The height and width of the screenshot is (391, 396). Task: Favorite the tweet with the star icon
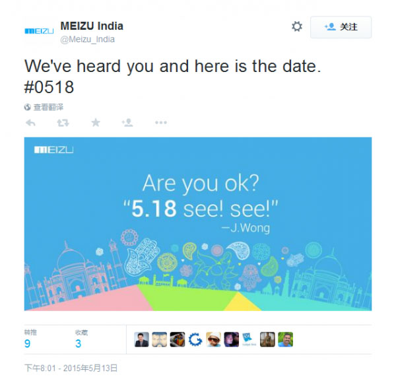96,123
